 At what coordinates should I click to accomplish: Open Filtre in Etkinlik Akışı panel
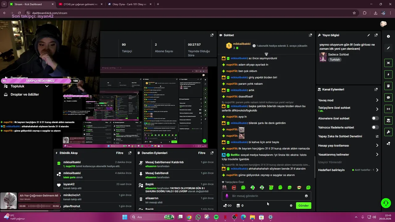coord(120,153)
